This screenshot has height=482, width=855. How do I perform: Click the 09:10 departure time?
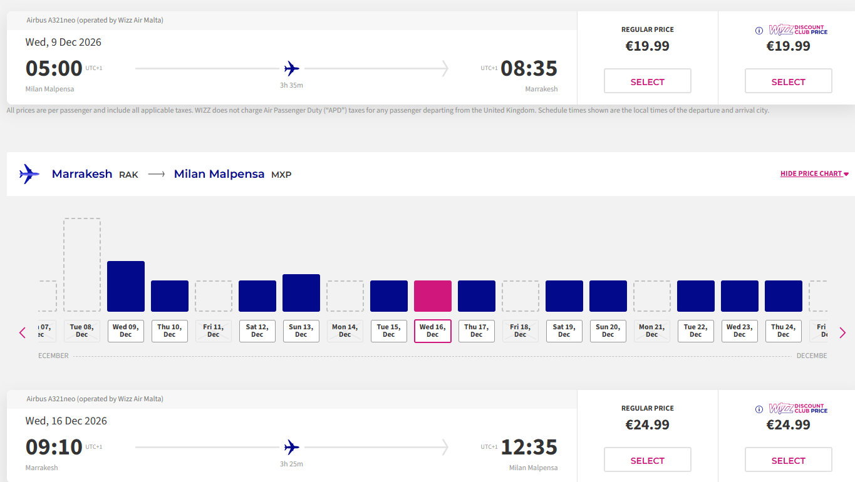54,447
